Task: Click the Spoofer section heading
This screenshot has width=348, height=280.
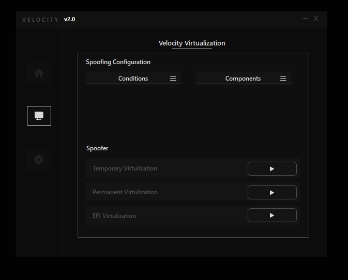Action: coord(97,148)
